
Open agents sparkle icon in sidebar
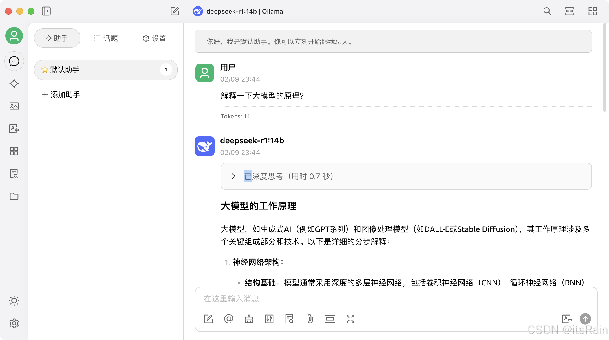pyautogui.click(x=14, y=84)
